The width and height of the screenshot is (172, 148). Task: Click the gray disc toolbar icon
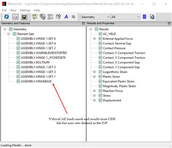[42, 17]
